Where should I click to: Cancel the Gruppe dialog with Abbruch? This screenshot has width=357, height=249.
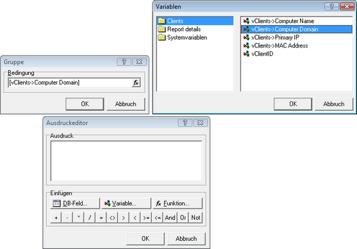tap(126, 104)
